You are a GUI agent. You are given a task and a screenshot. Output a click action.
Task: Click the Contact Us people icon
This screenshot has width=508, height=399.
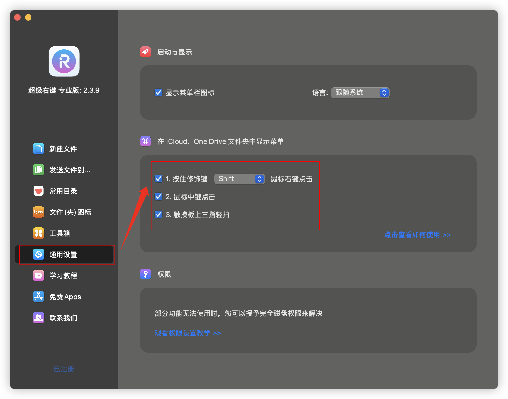click(x=39, y=318)
